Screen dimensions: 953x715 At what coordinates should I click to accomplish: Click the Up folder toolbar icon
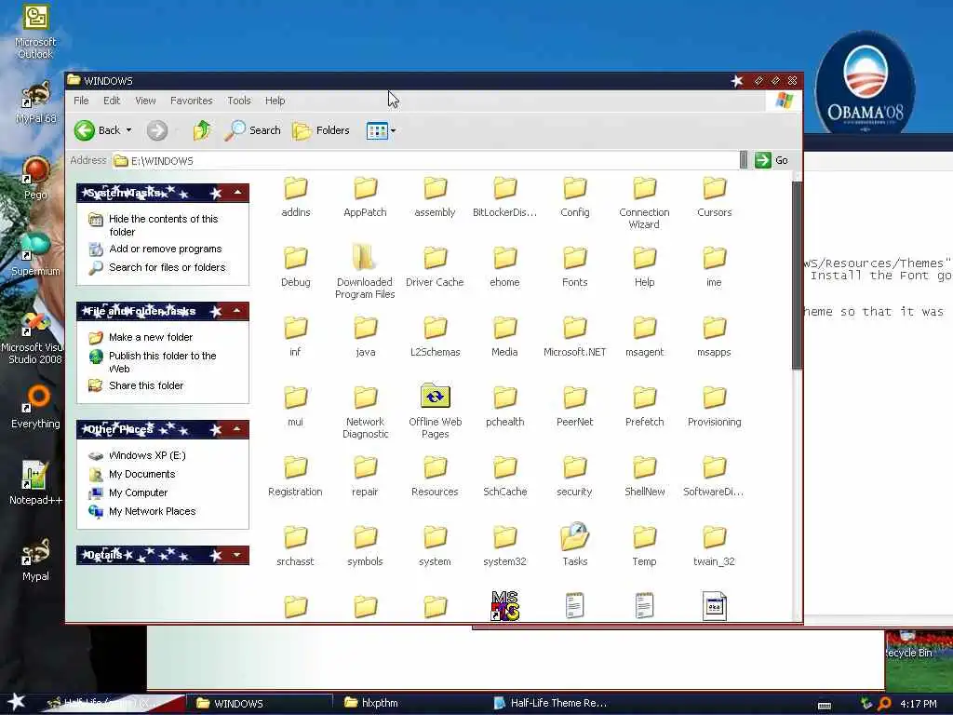pos(202,130)
